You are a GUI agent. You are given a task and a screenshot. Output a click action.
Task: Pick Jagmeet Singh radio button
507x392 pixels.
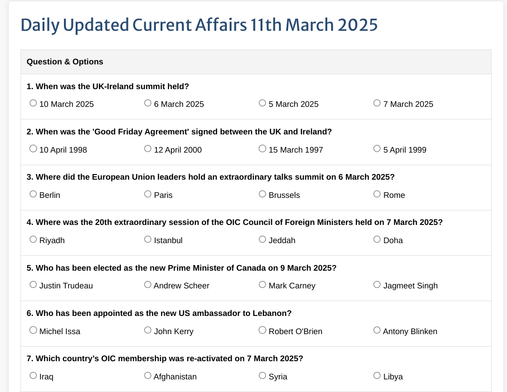tap(377, 285)
